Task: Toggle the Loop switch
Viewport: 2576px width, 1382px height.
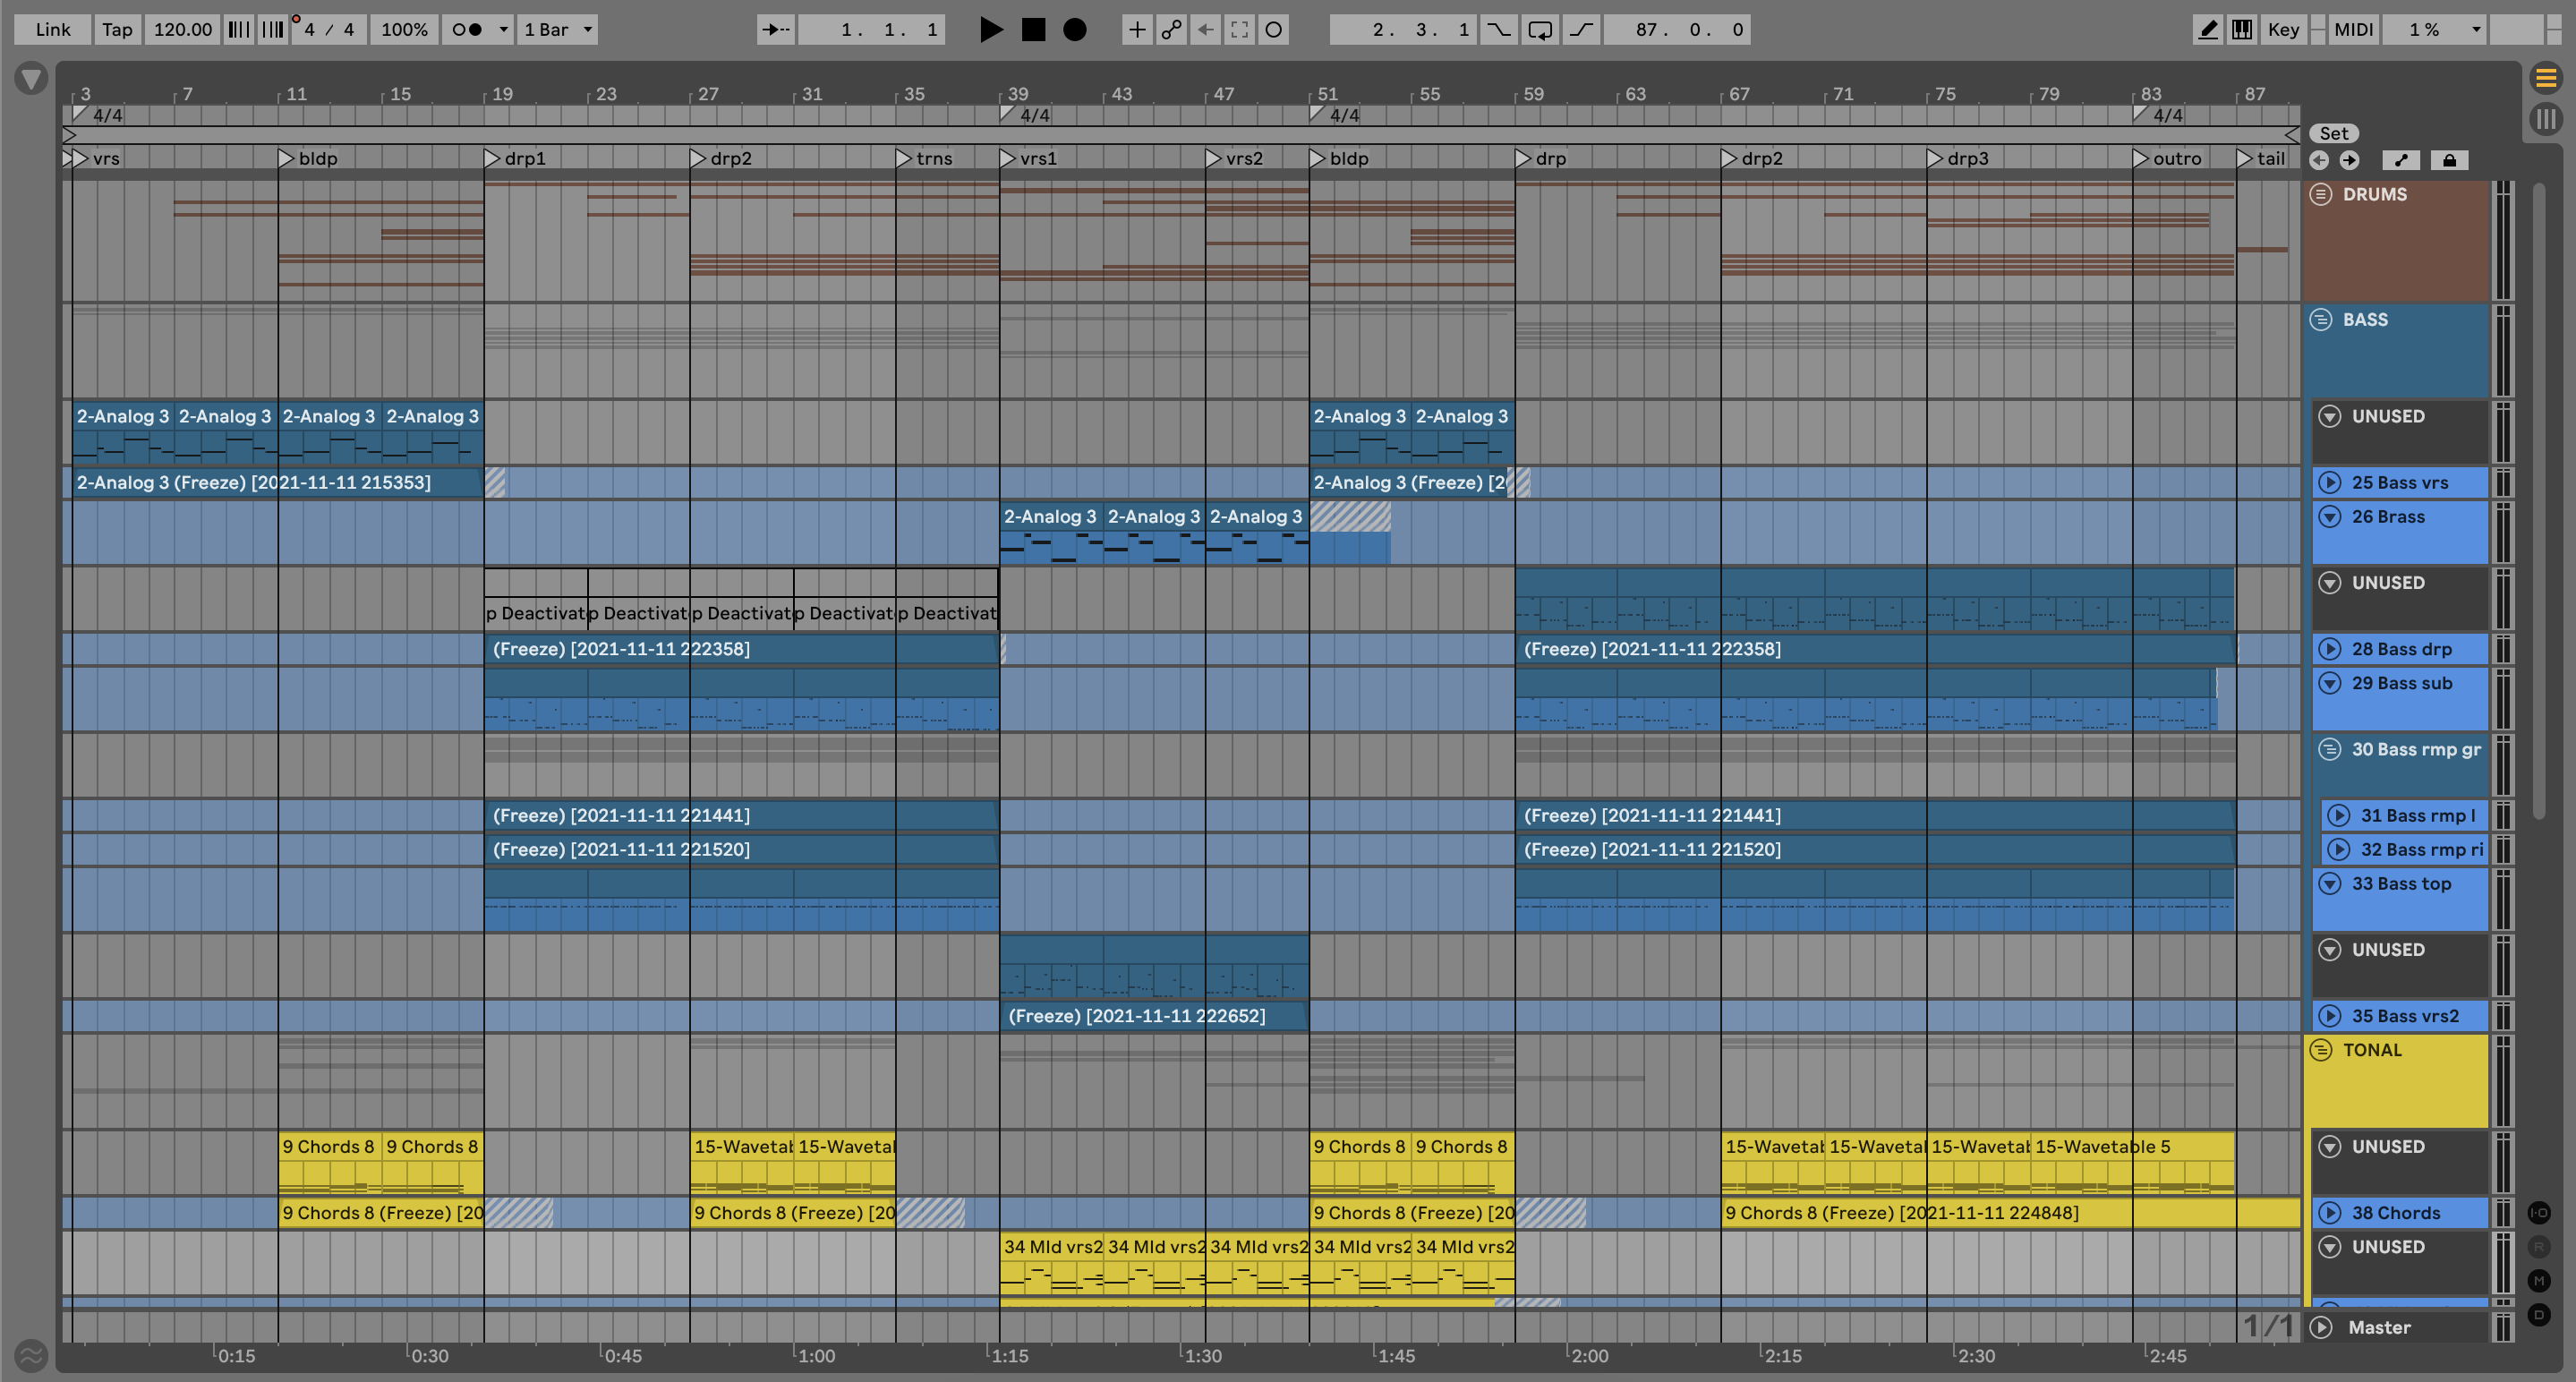Action: click(1540, 30)
